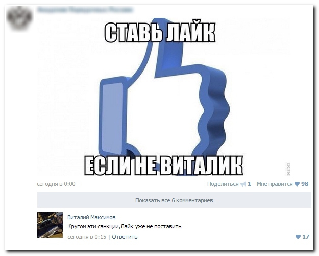Click the 'Поделиться' link
Screen dimensions: 319x256
(223, 184)
